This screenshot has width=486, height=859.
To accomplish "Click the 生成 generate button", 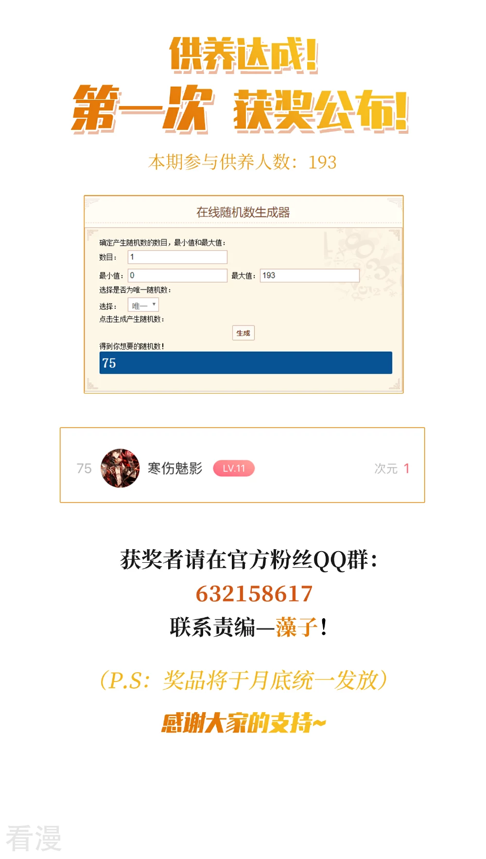I will point(243,333).
